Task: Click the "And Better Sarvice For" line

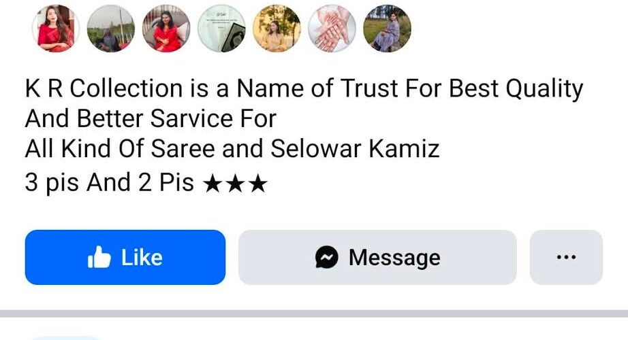Action: [151, 118]
